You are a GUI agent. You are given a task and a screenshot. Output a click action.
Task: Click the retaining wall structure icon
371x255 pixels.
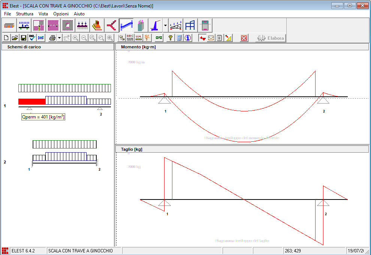click(156, 25)
